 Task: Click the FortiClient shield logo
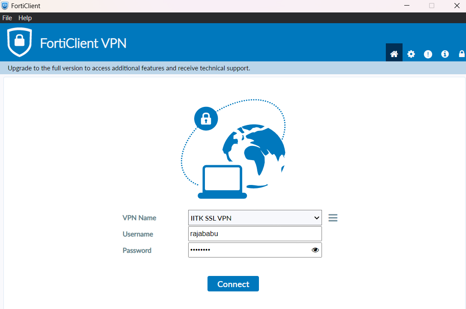point(20,42)
